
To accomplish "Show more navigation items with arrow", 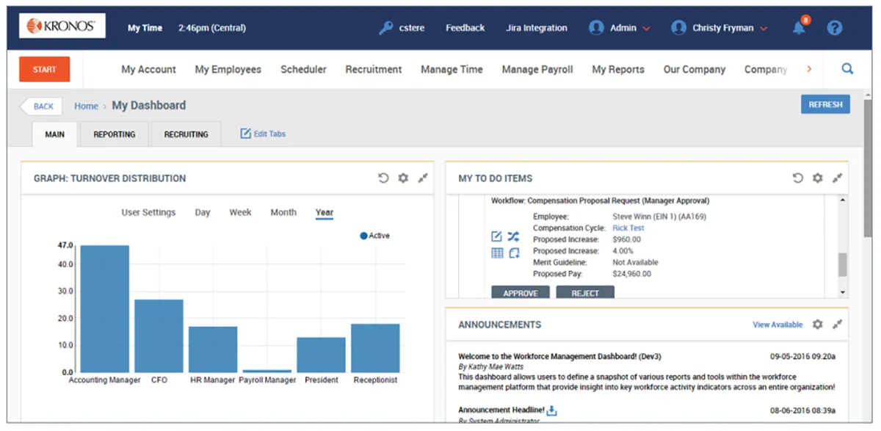I will tap(809, 69).
